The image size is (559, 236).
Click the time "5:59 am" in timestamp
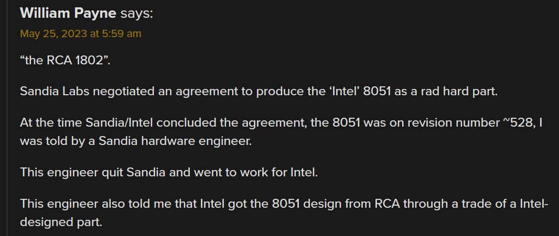(x=122, y=34)
